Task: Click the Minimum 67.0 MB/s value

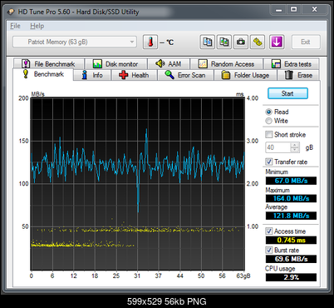Action: click(x=291, y=181)
